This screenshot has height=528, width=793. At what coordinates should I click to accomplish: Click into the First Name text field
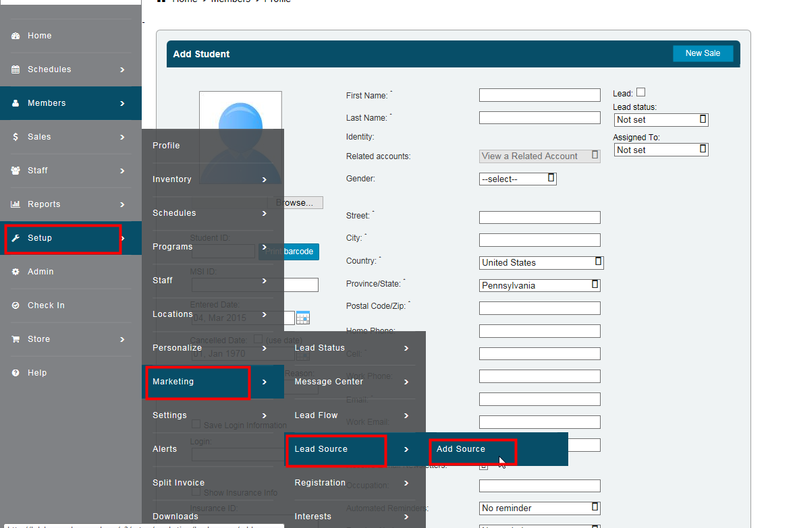539,95
